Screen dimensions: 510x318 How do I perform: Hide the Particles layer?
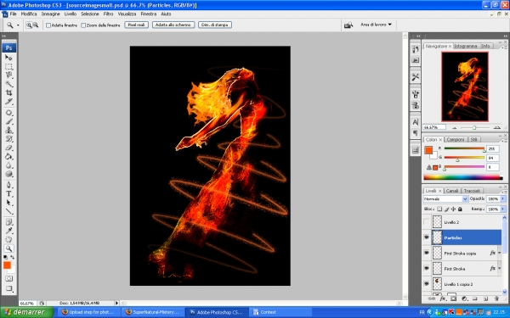tap(427, 237)
